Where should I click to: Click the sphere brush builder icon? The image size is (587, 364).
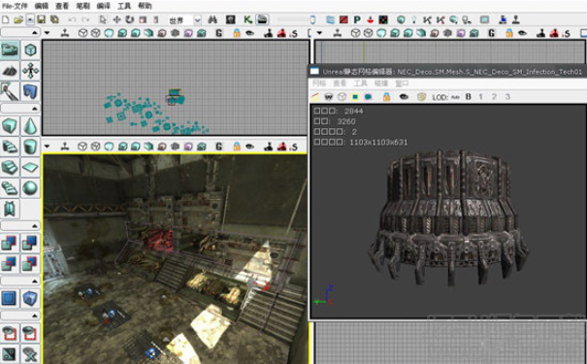30,188
